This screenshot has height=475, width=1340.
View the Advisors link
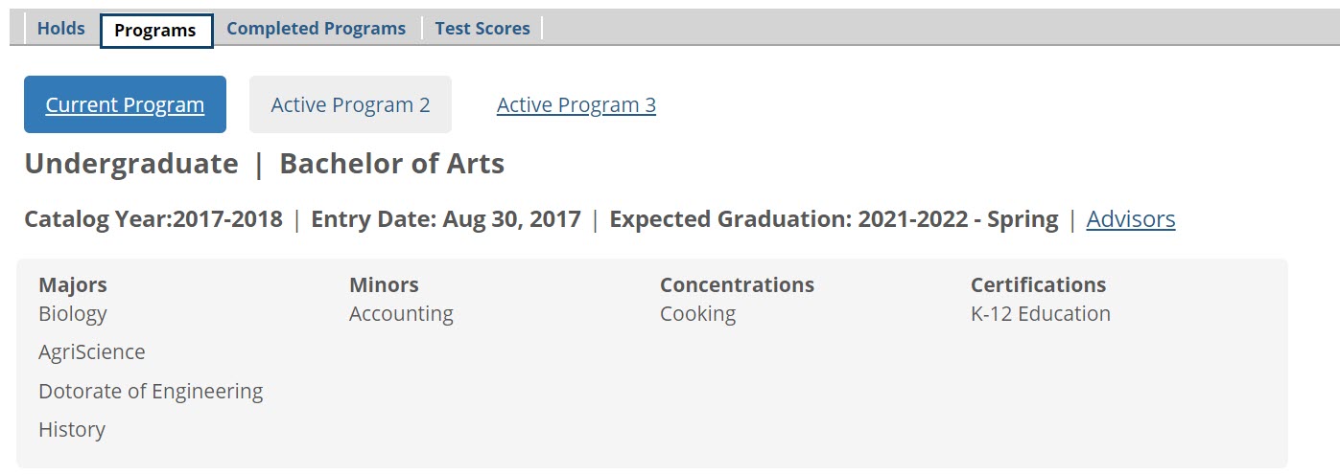click(x=1130, y=219)
